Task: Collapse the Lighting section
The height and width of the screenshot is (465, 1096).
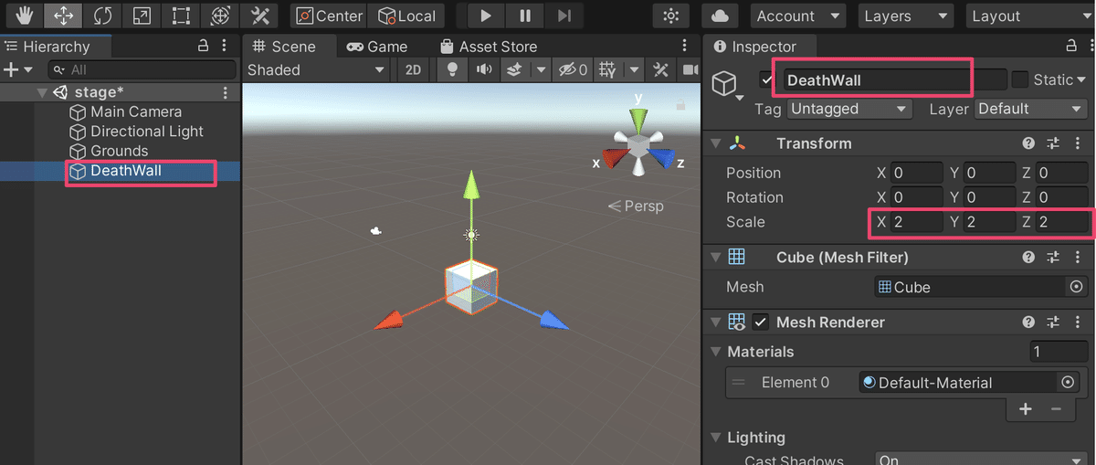Action: pyautogui.click(x=716, y=438)
